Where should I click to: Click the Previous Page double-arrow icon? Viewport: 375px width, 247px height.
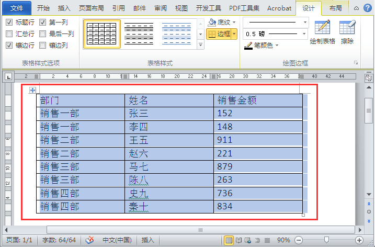pyautogui.click(x=369, y=204)
